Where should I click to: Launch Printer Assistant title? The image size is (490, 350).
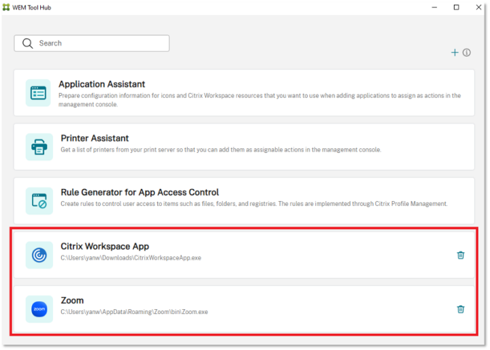tap(95, 139)
